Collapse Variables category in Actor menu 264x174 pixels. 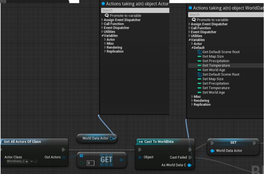[x=102, y=36]
